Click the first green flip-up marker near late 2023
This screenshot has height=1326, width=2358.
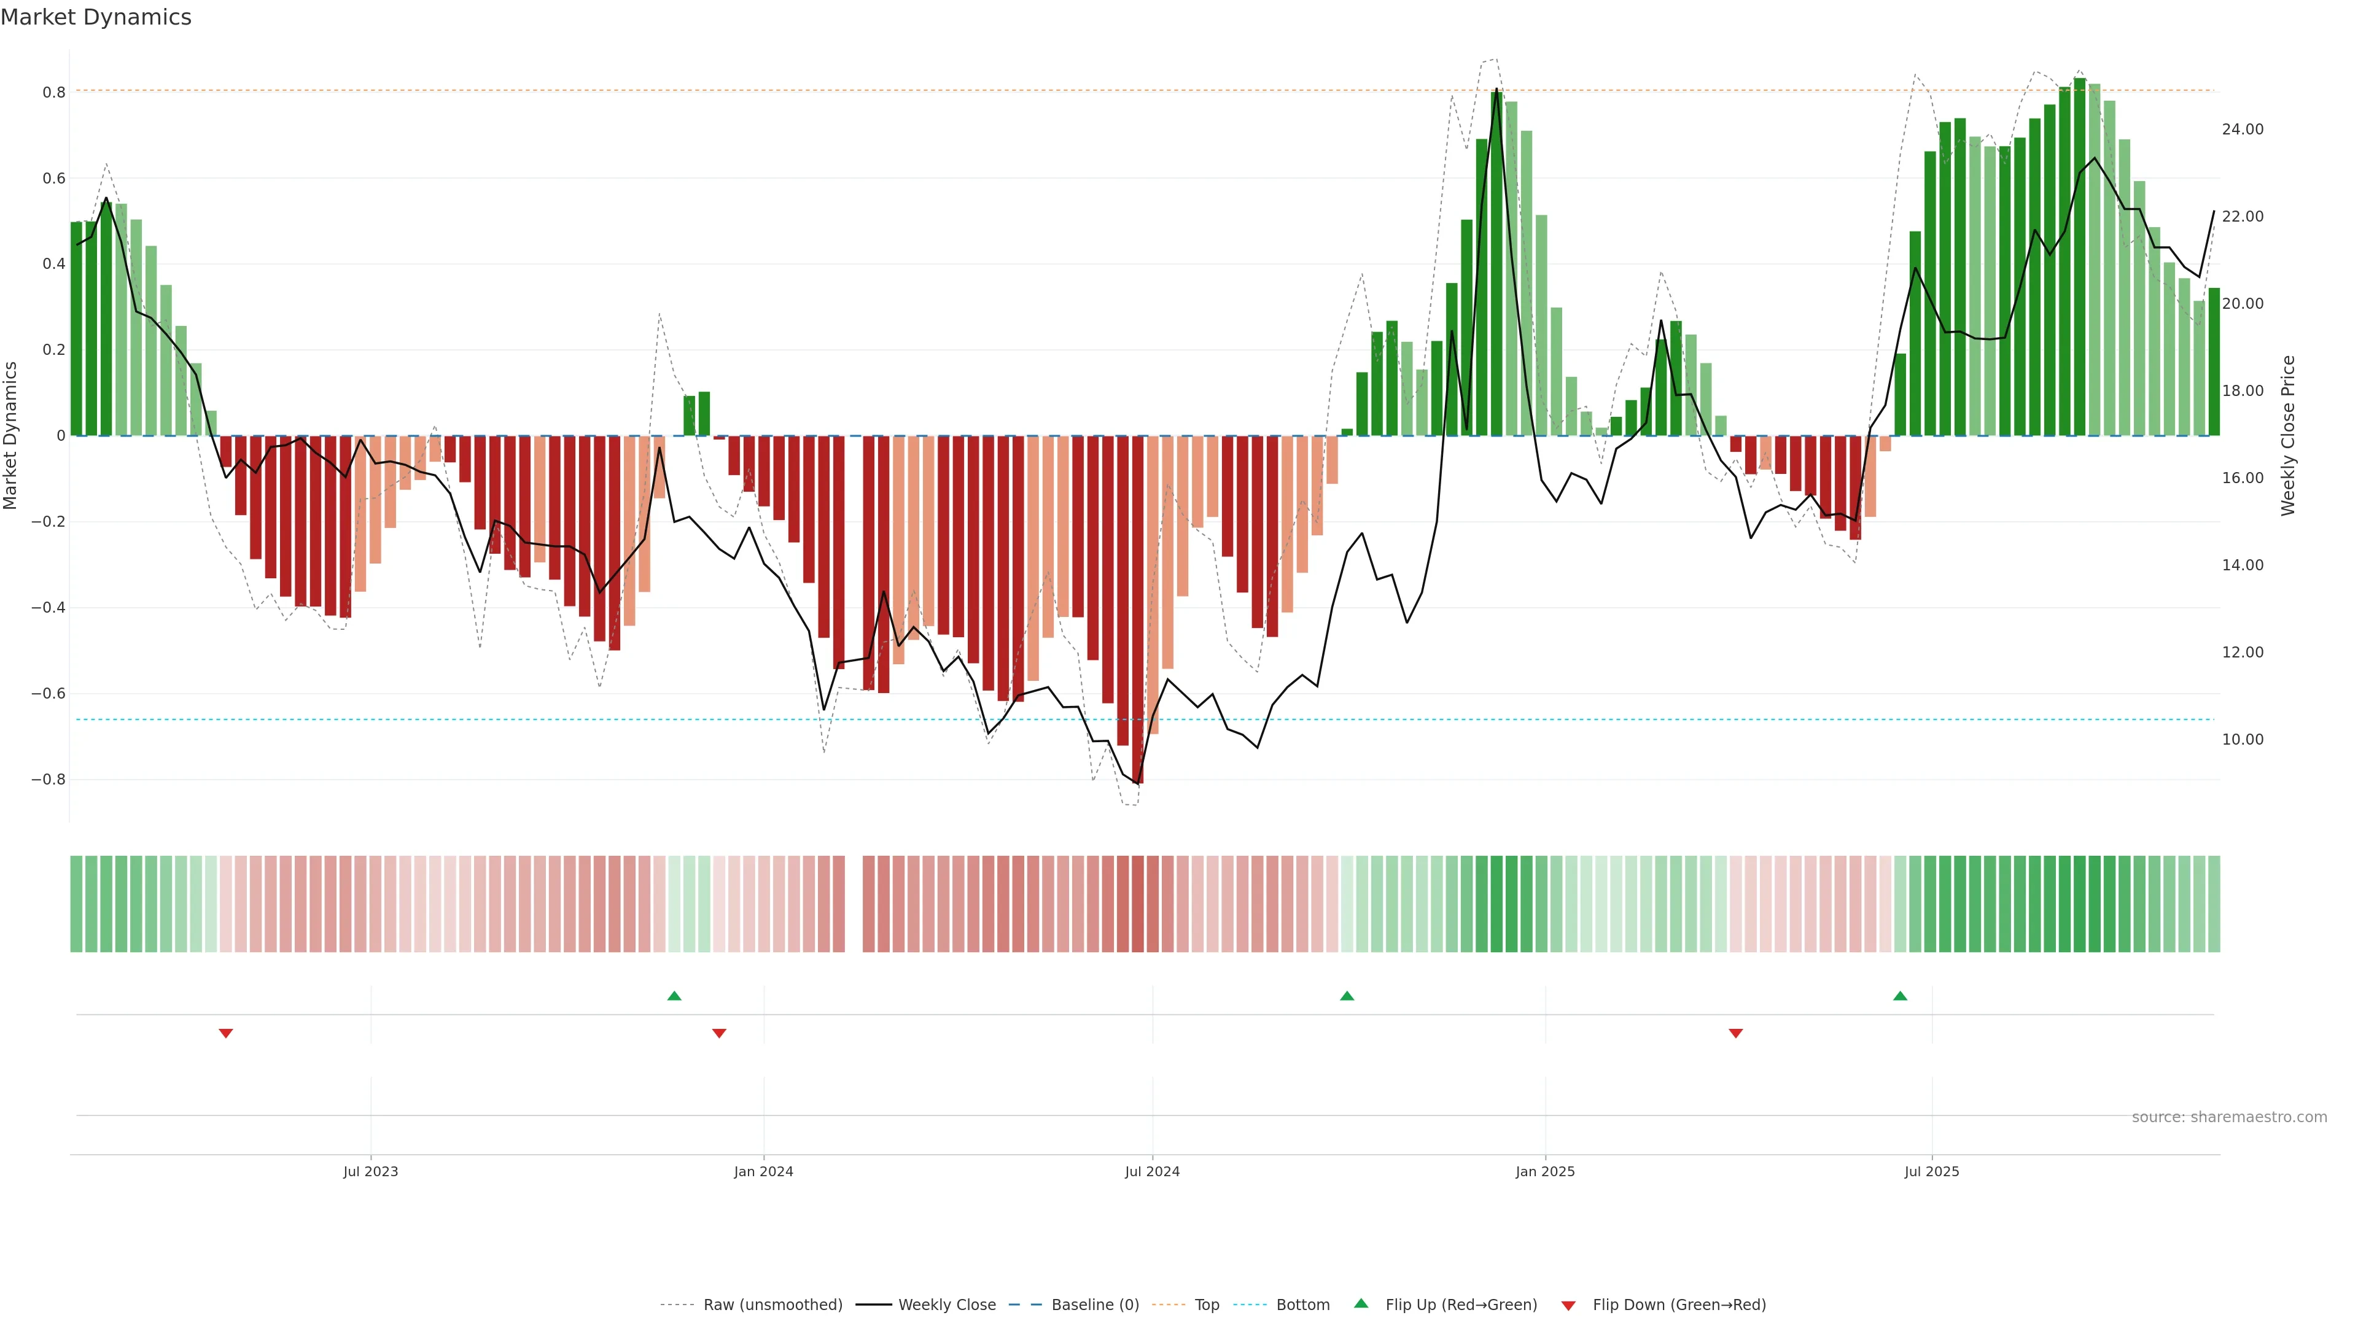675,996
